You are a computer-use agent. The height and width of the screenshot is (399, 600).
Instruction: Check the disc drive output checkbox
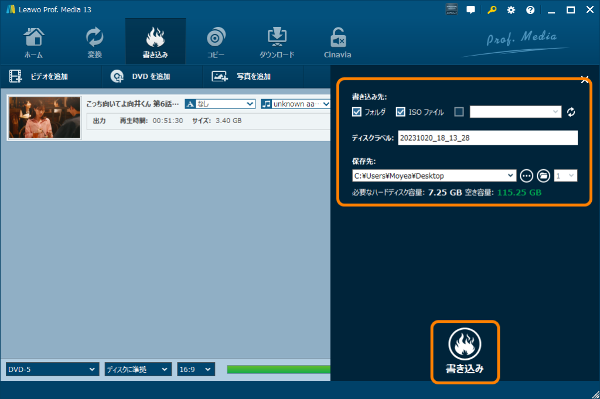coord(459,112)
